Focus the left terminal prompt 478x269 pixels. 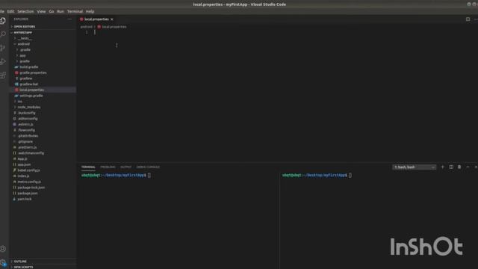116,176
